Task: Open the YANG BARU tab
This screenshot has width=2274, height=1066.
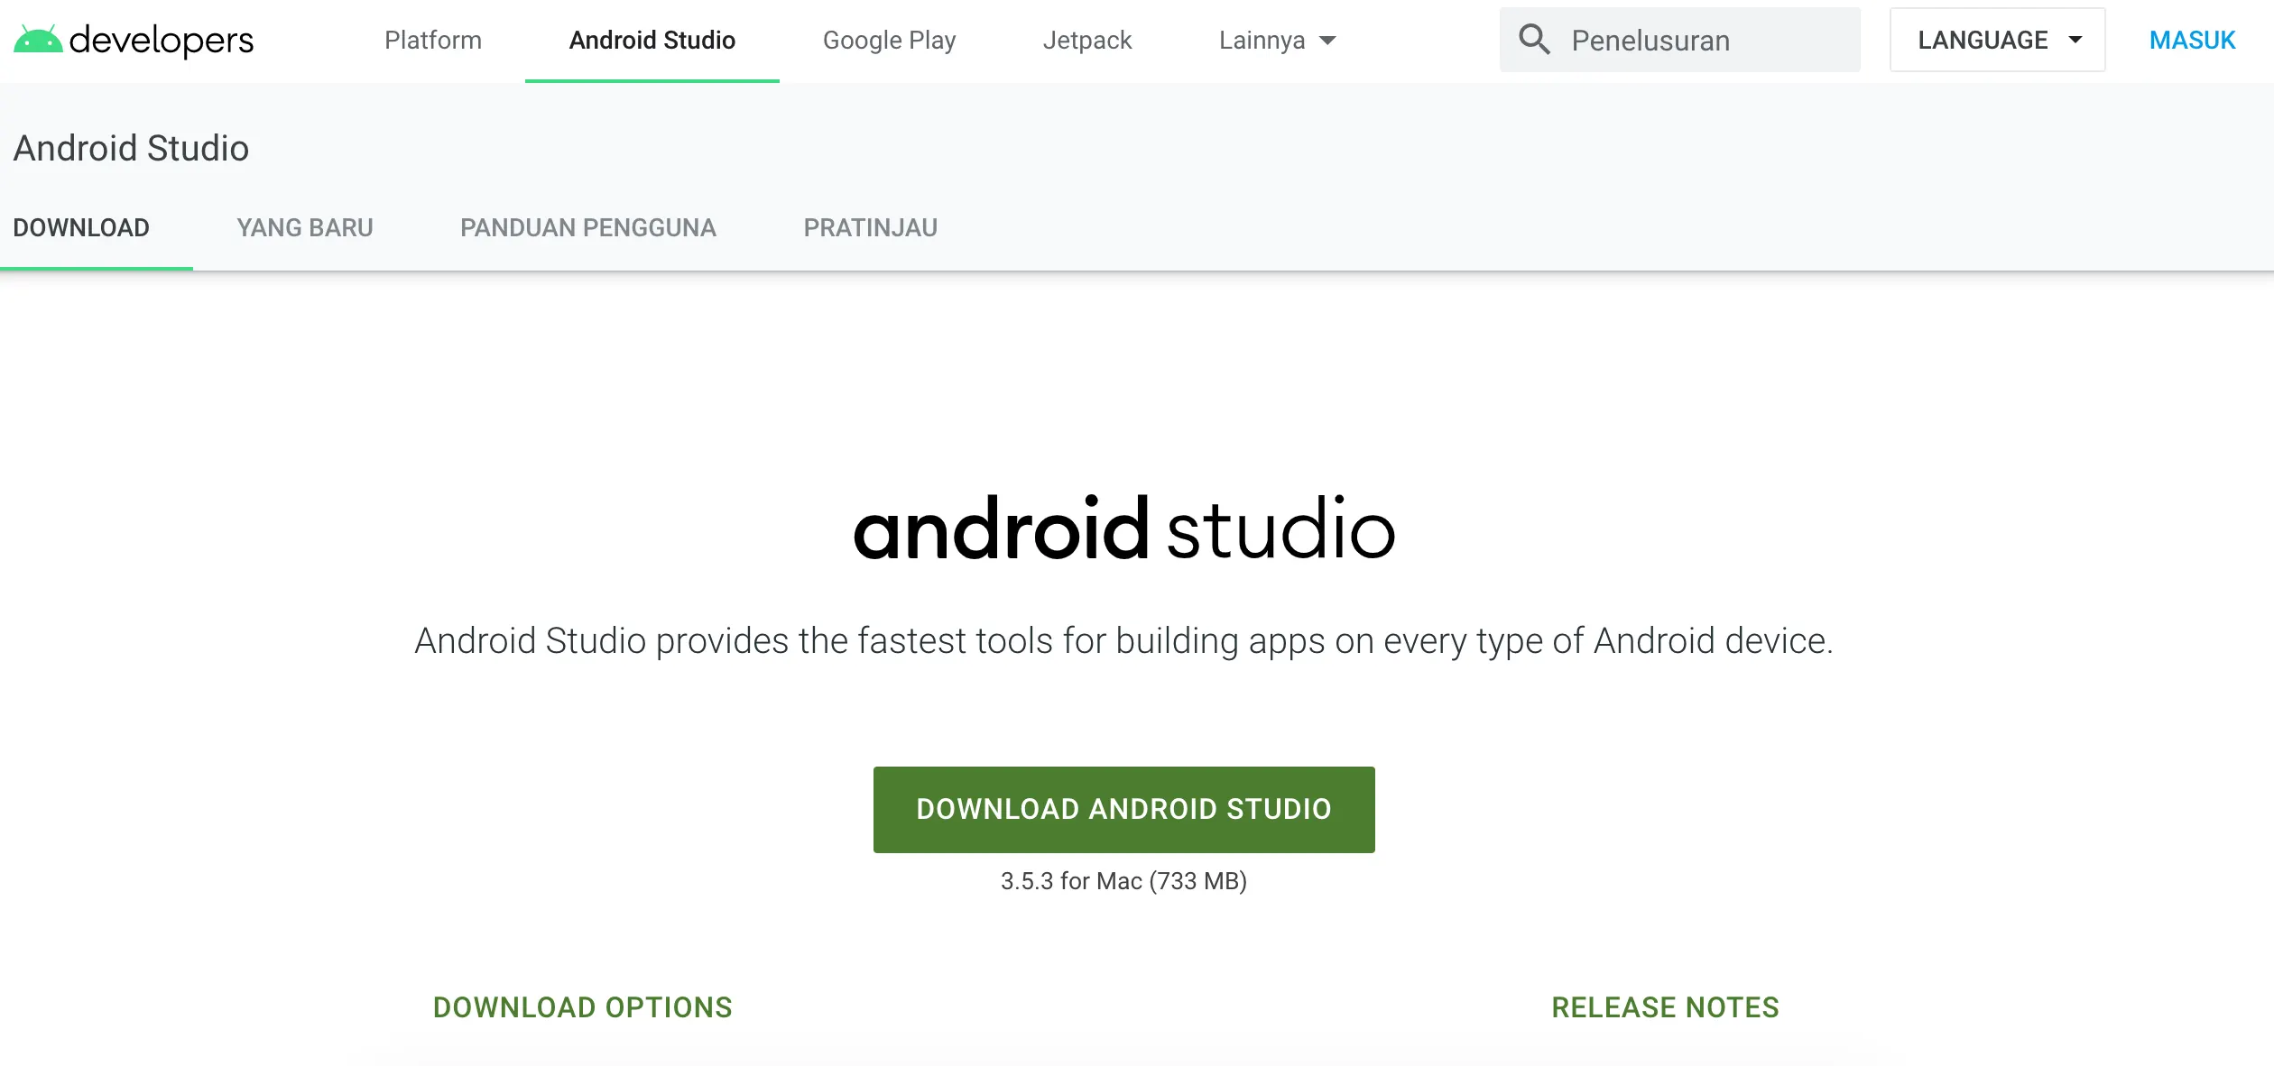Action: (305, 227)
